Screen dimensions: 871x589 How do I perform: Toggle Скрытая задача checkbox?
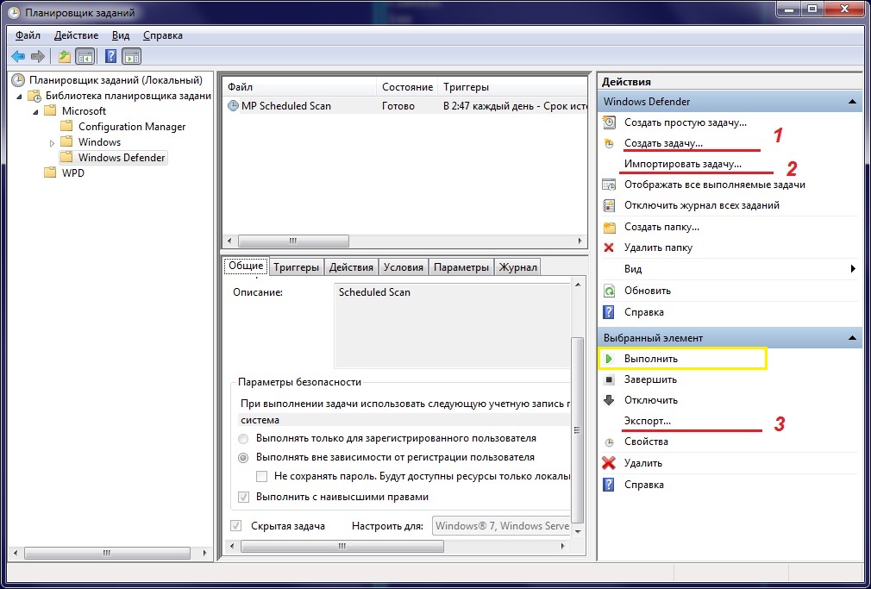point(236,525)
